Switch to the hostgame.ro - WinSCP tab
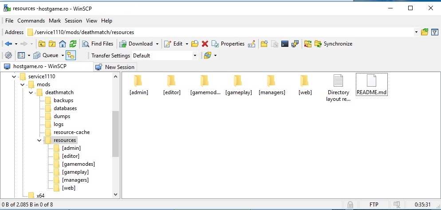441x210 pixels. [x=47, y=66]
